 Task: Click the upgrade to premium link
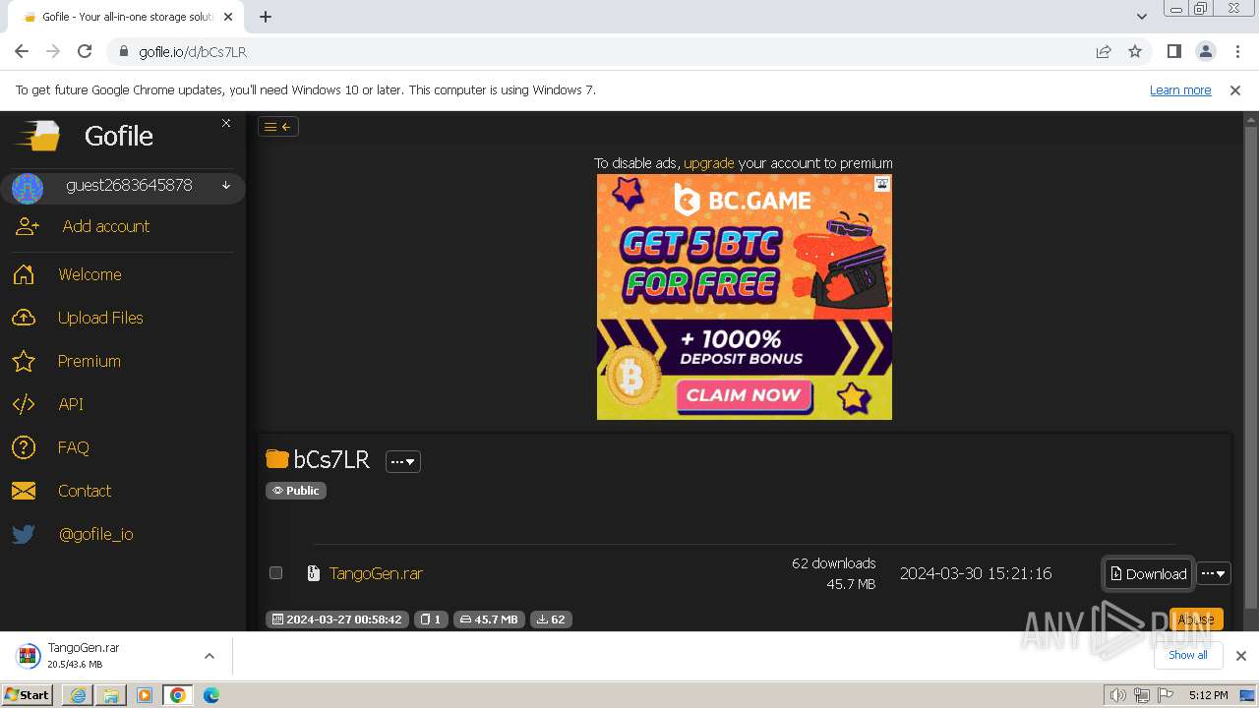pyautogui.click(x=709, y=163)
